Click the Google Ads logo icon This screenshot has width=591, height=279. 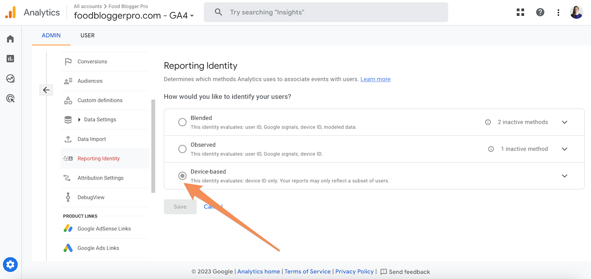pyautogui.click(x=68, y=248)
